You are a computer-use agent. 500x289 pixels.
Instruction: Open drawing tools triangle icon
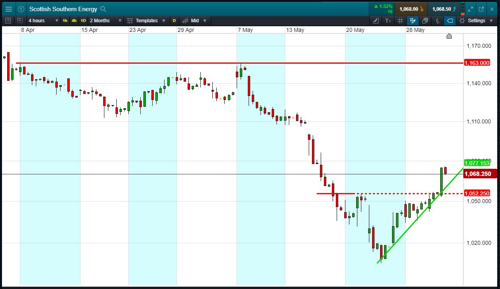[x=376, y=21]
